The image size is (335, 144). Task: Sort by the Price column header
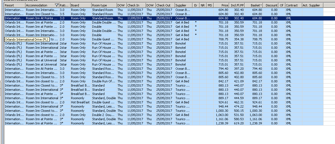221,5
